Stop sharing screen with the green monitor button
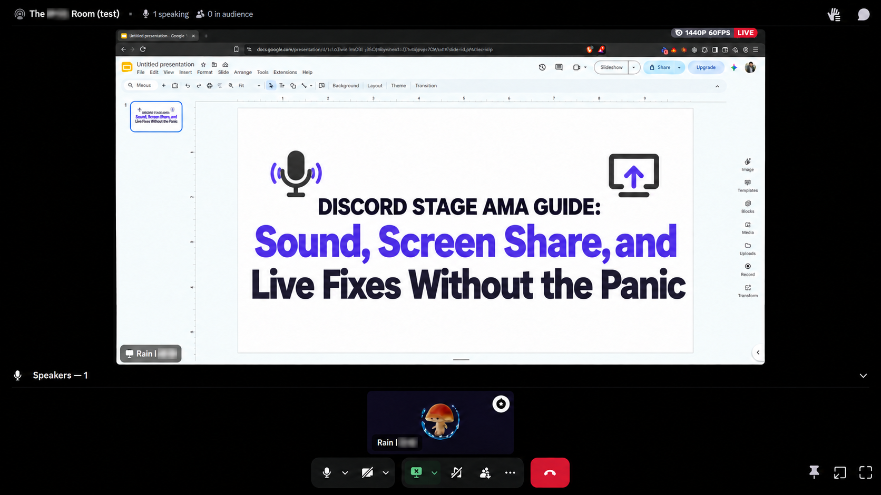Screen dimensions: 881x495 coord(416,472)
